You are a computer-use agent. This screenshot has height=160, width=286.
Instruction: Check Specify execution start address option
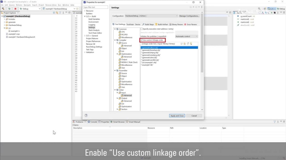(x=142, y=29)
